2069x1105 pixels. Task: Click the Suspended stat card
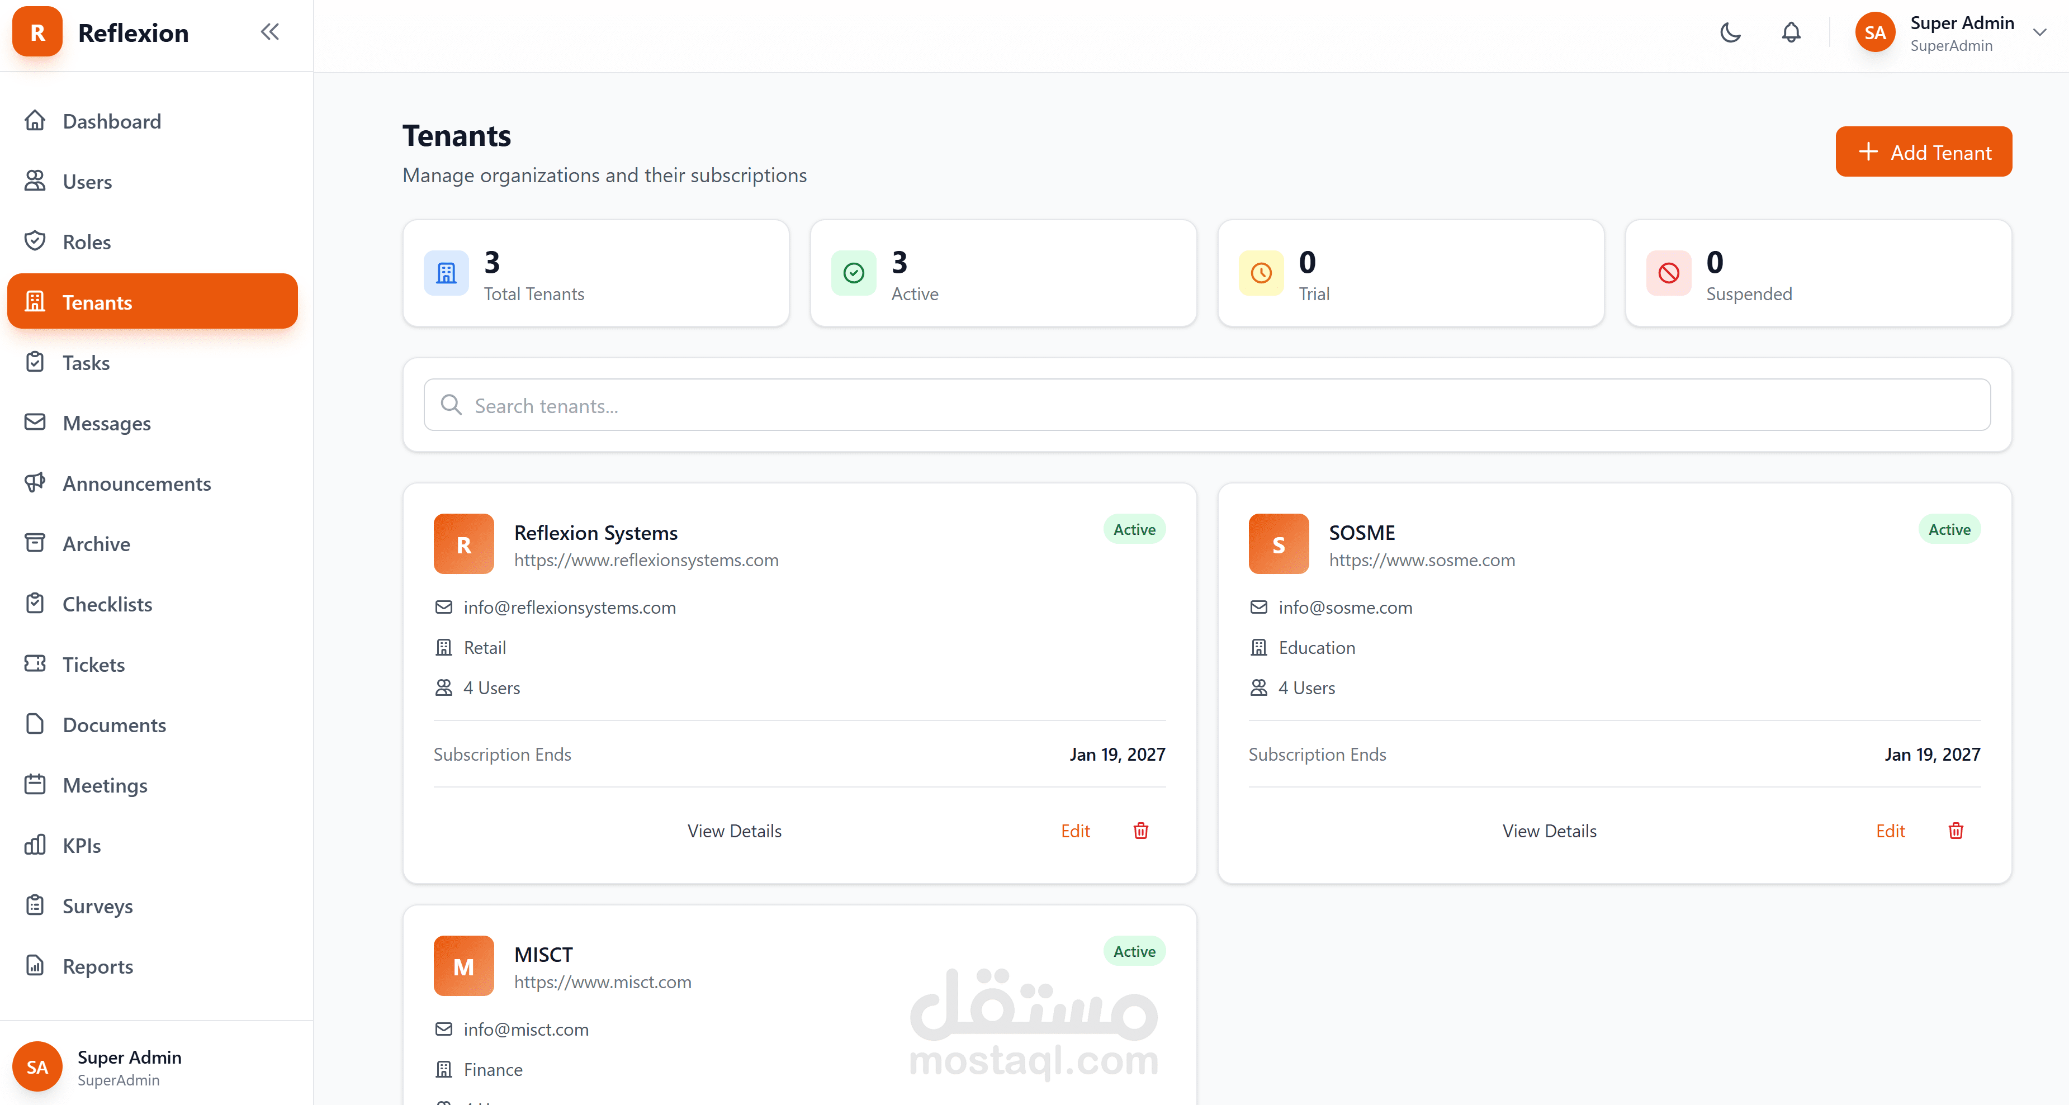pos(1817,274)
